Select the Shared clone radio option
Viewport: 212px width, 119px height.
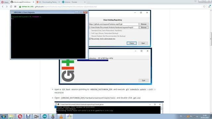tap(90, 36)
